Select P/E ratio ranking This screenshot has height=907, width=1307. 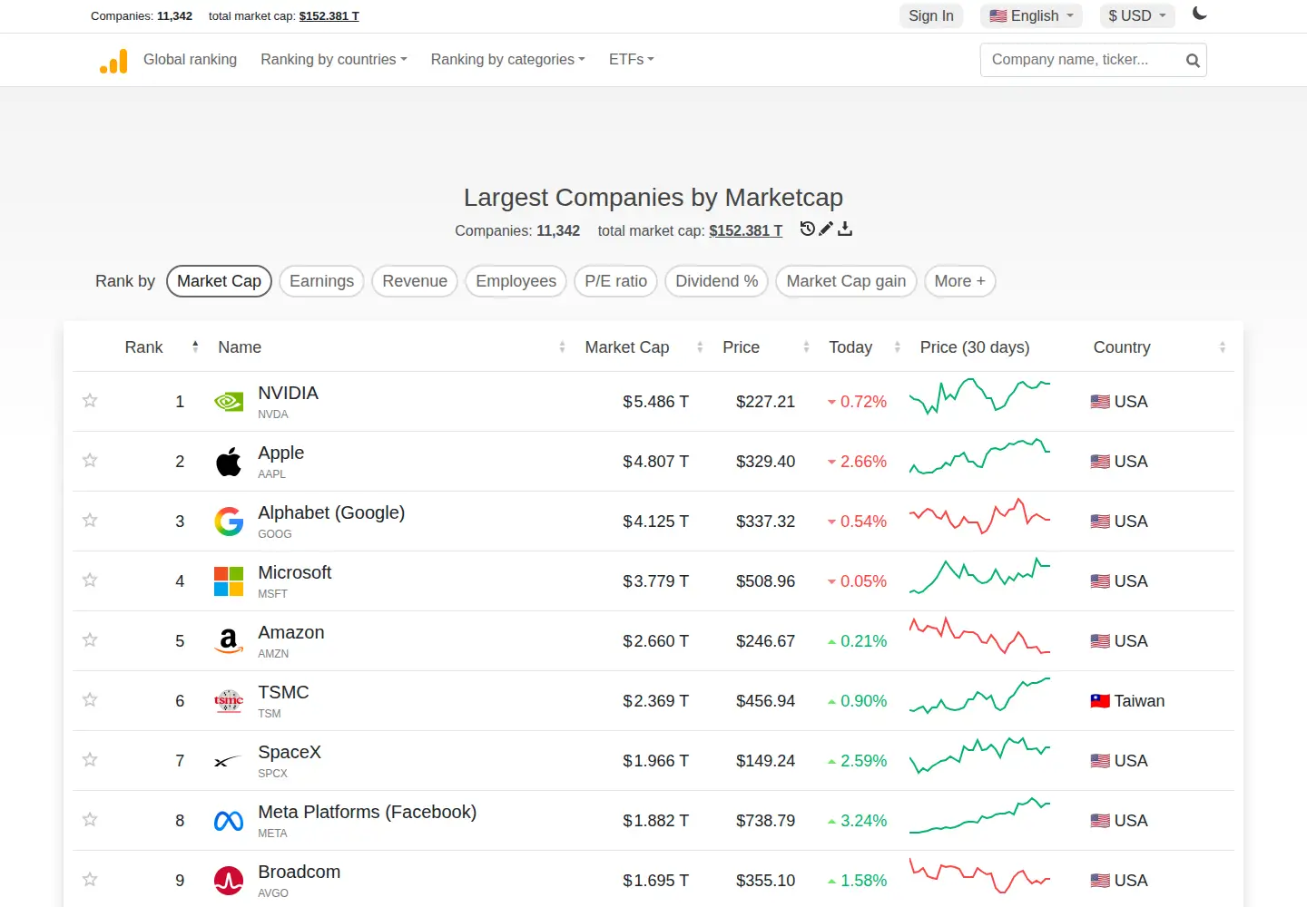(x=616, y=281)
